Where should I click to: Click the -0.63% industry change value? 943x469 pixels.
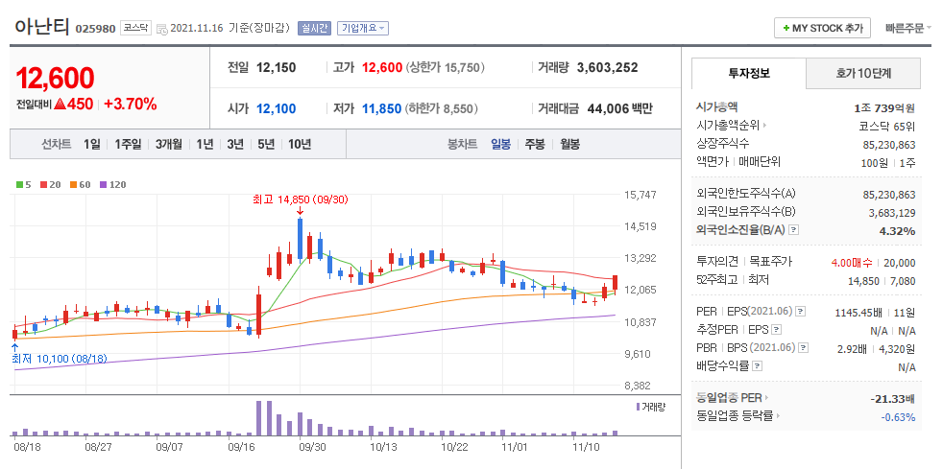click(x=898, y=417)
